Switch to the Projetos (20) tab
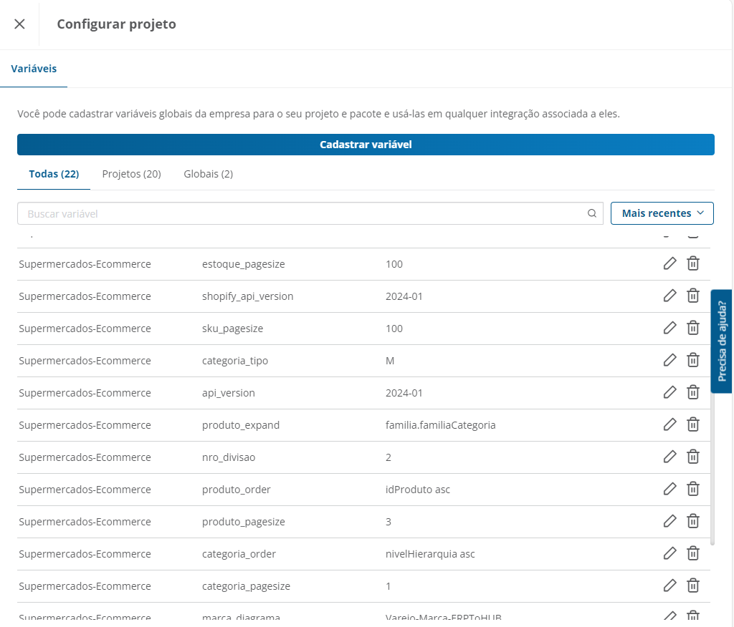This screenshot has height=627, width=734. click(x=131, y=174)
